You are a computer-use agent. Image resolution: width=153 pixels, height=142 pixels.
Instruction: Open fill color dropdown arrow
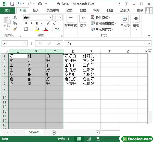(41, 29)
